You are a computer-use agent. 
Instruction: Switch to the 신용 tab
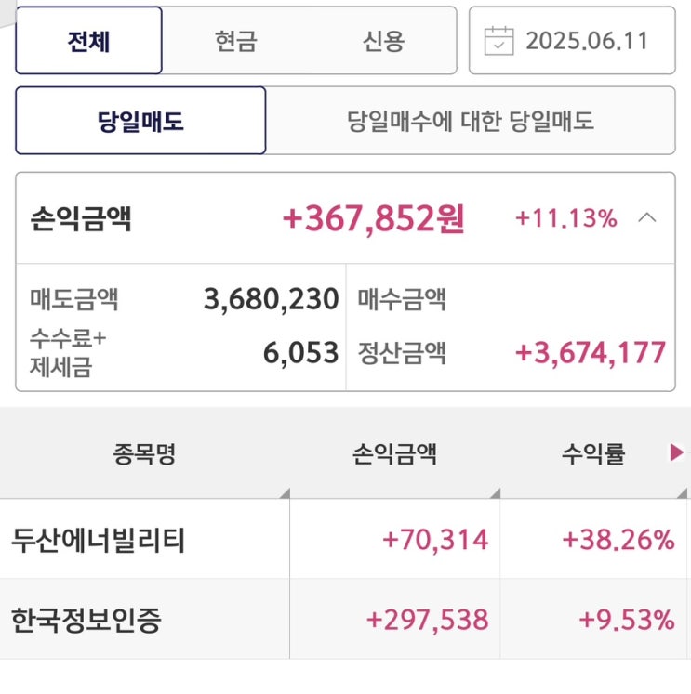click(x=383, y=41)
